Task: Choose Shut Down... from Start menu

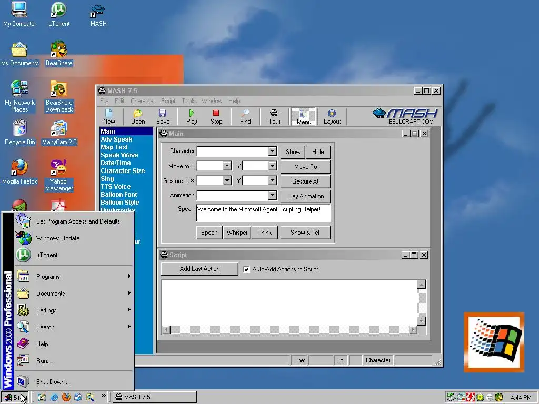Action: (x=74, y=382)
